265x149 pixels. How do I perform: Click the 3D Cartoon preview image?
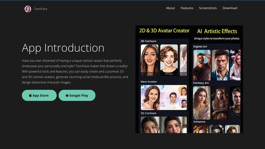(x=164, y=125)
